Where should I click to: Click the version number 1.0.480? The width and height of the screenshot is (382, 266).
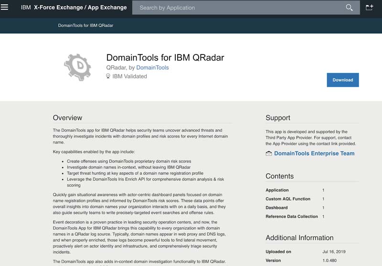pos(329,260)
